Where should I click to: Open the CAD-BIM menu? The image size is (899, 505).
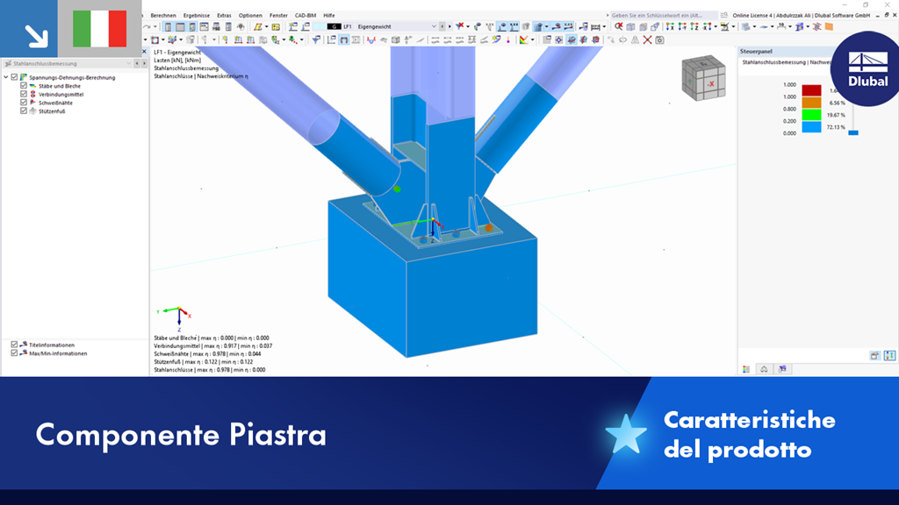pyautogui.click(x=305, y=16)
